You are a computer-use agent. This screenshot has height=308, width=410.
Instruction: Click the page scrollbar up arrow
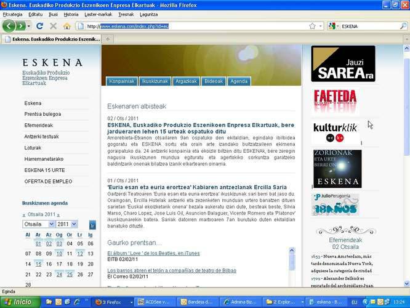[x=406, y=48]
